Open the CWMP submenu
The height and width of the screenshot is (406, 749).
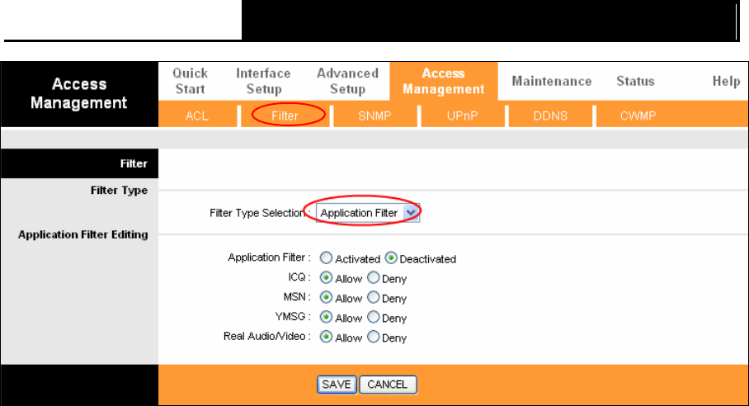pos(638,116)
